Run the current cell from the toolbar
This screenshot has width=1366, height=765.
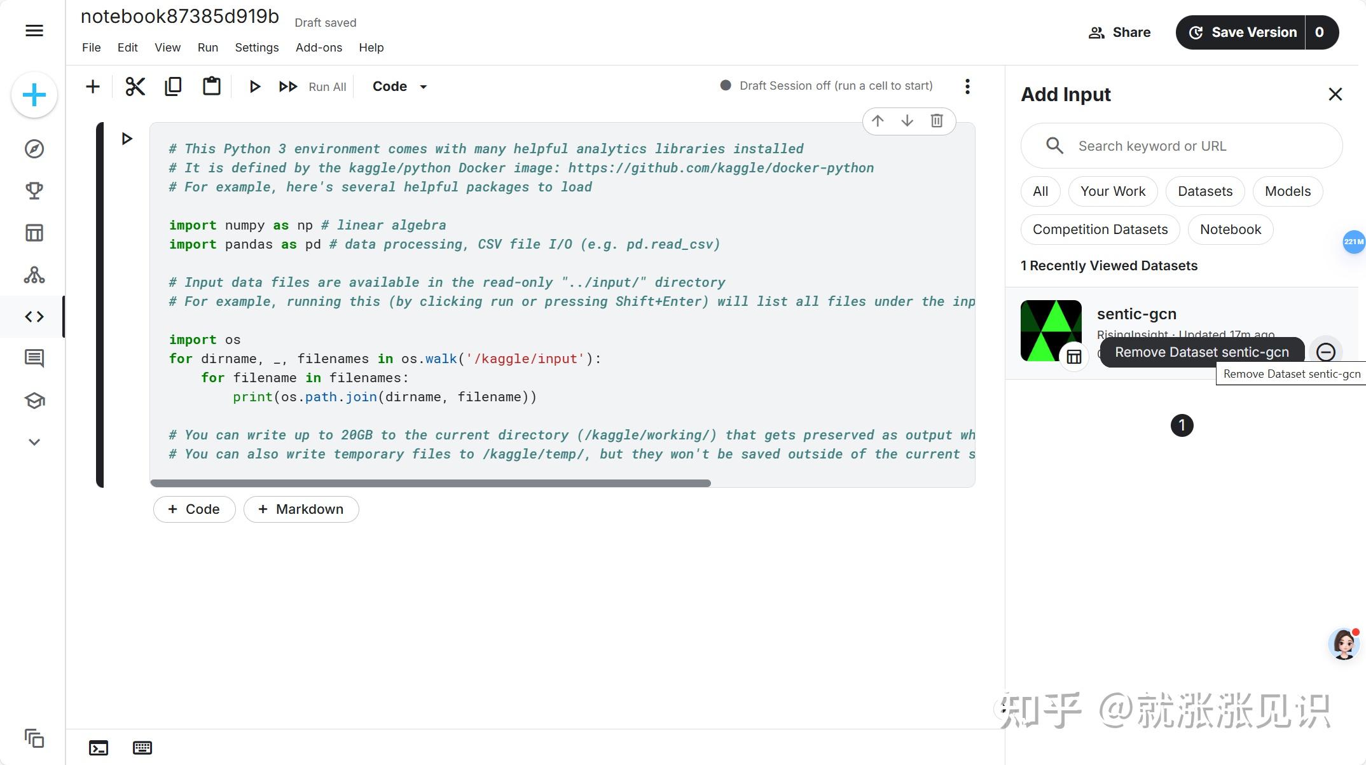point(254,86)
